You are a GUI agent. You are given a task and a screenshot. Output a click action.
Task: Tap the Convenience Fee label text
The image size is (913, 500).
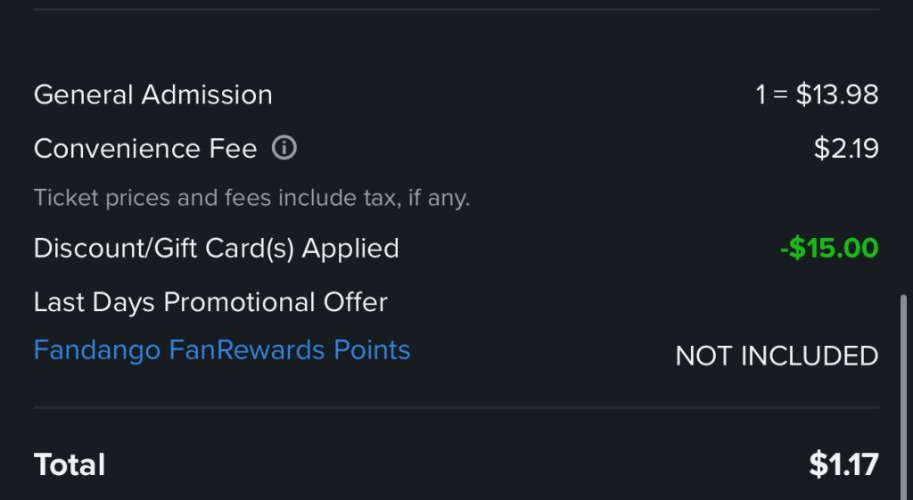tap(145, 148)
